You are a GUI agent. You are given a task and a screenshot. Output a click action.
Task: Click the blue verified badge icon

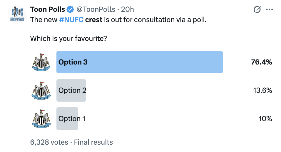[x=70, y=9]
